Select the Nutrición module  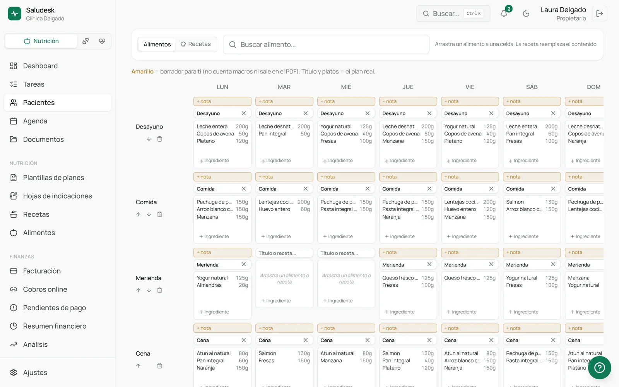(x=41, y=41)
